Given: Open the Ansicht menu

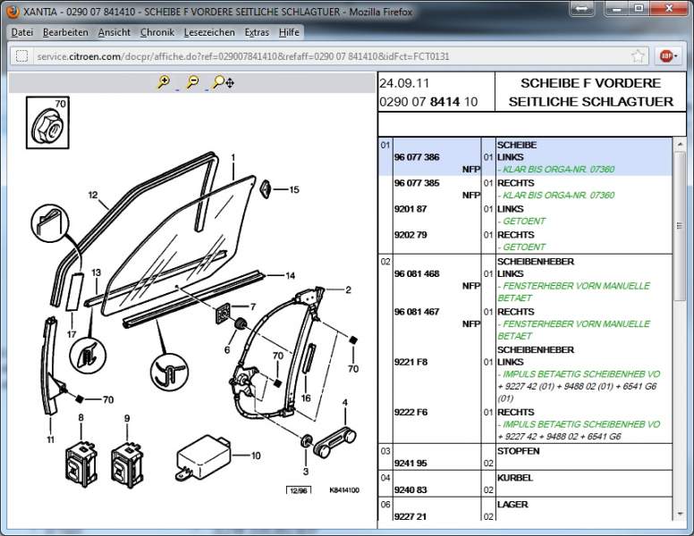Looking at the screenshot, I should tap(114, 32).
